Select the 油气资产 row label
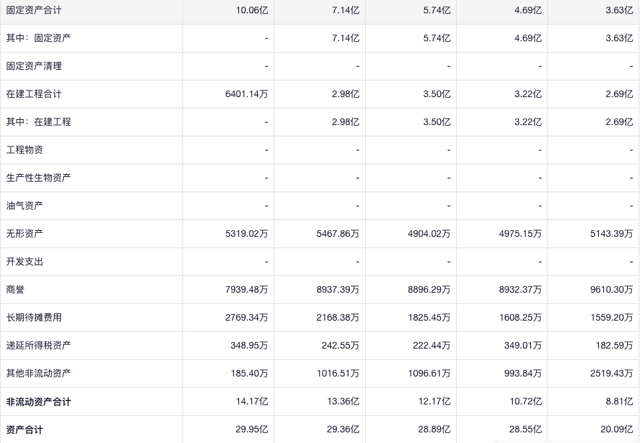The width and height of the screenshot is (640, 443). coord(25,206)
